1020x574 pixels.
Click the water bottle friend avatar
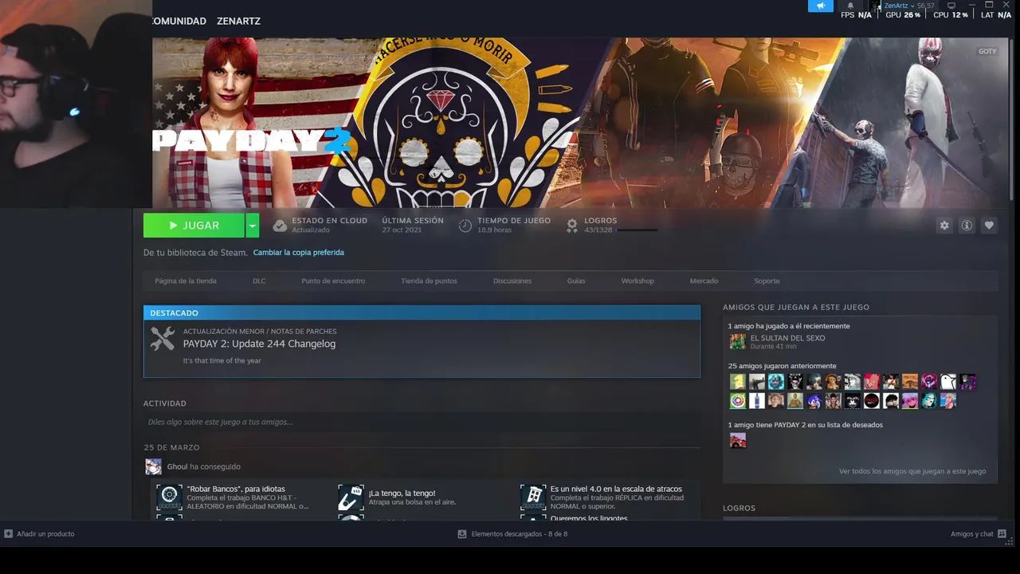click(757, 400)
